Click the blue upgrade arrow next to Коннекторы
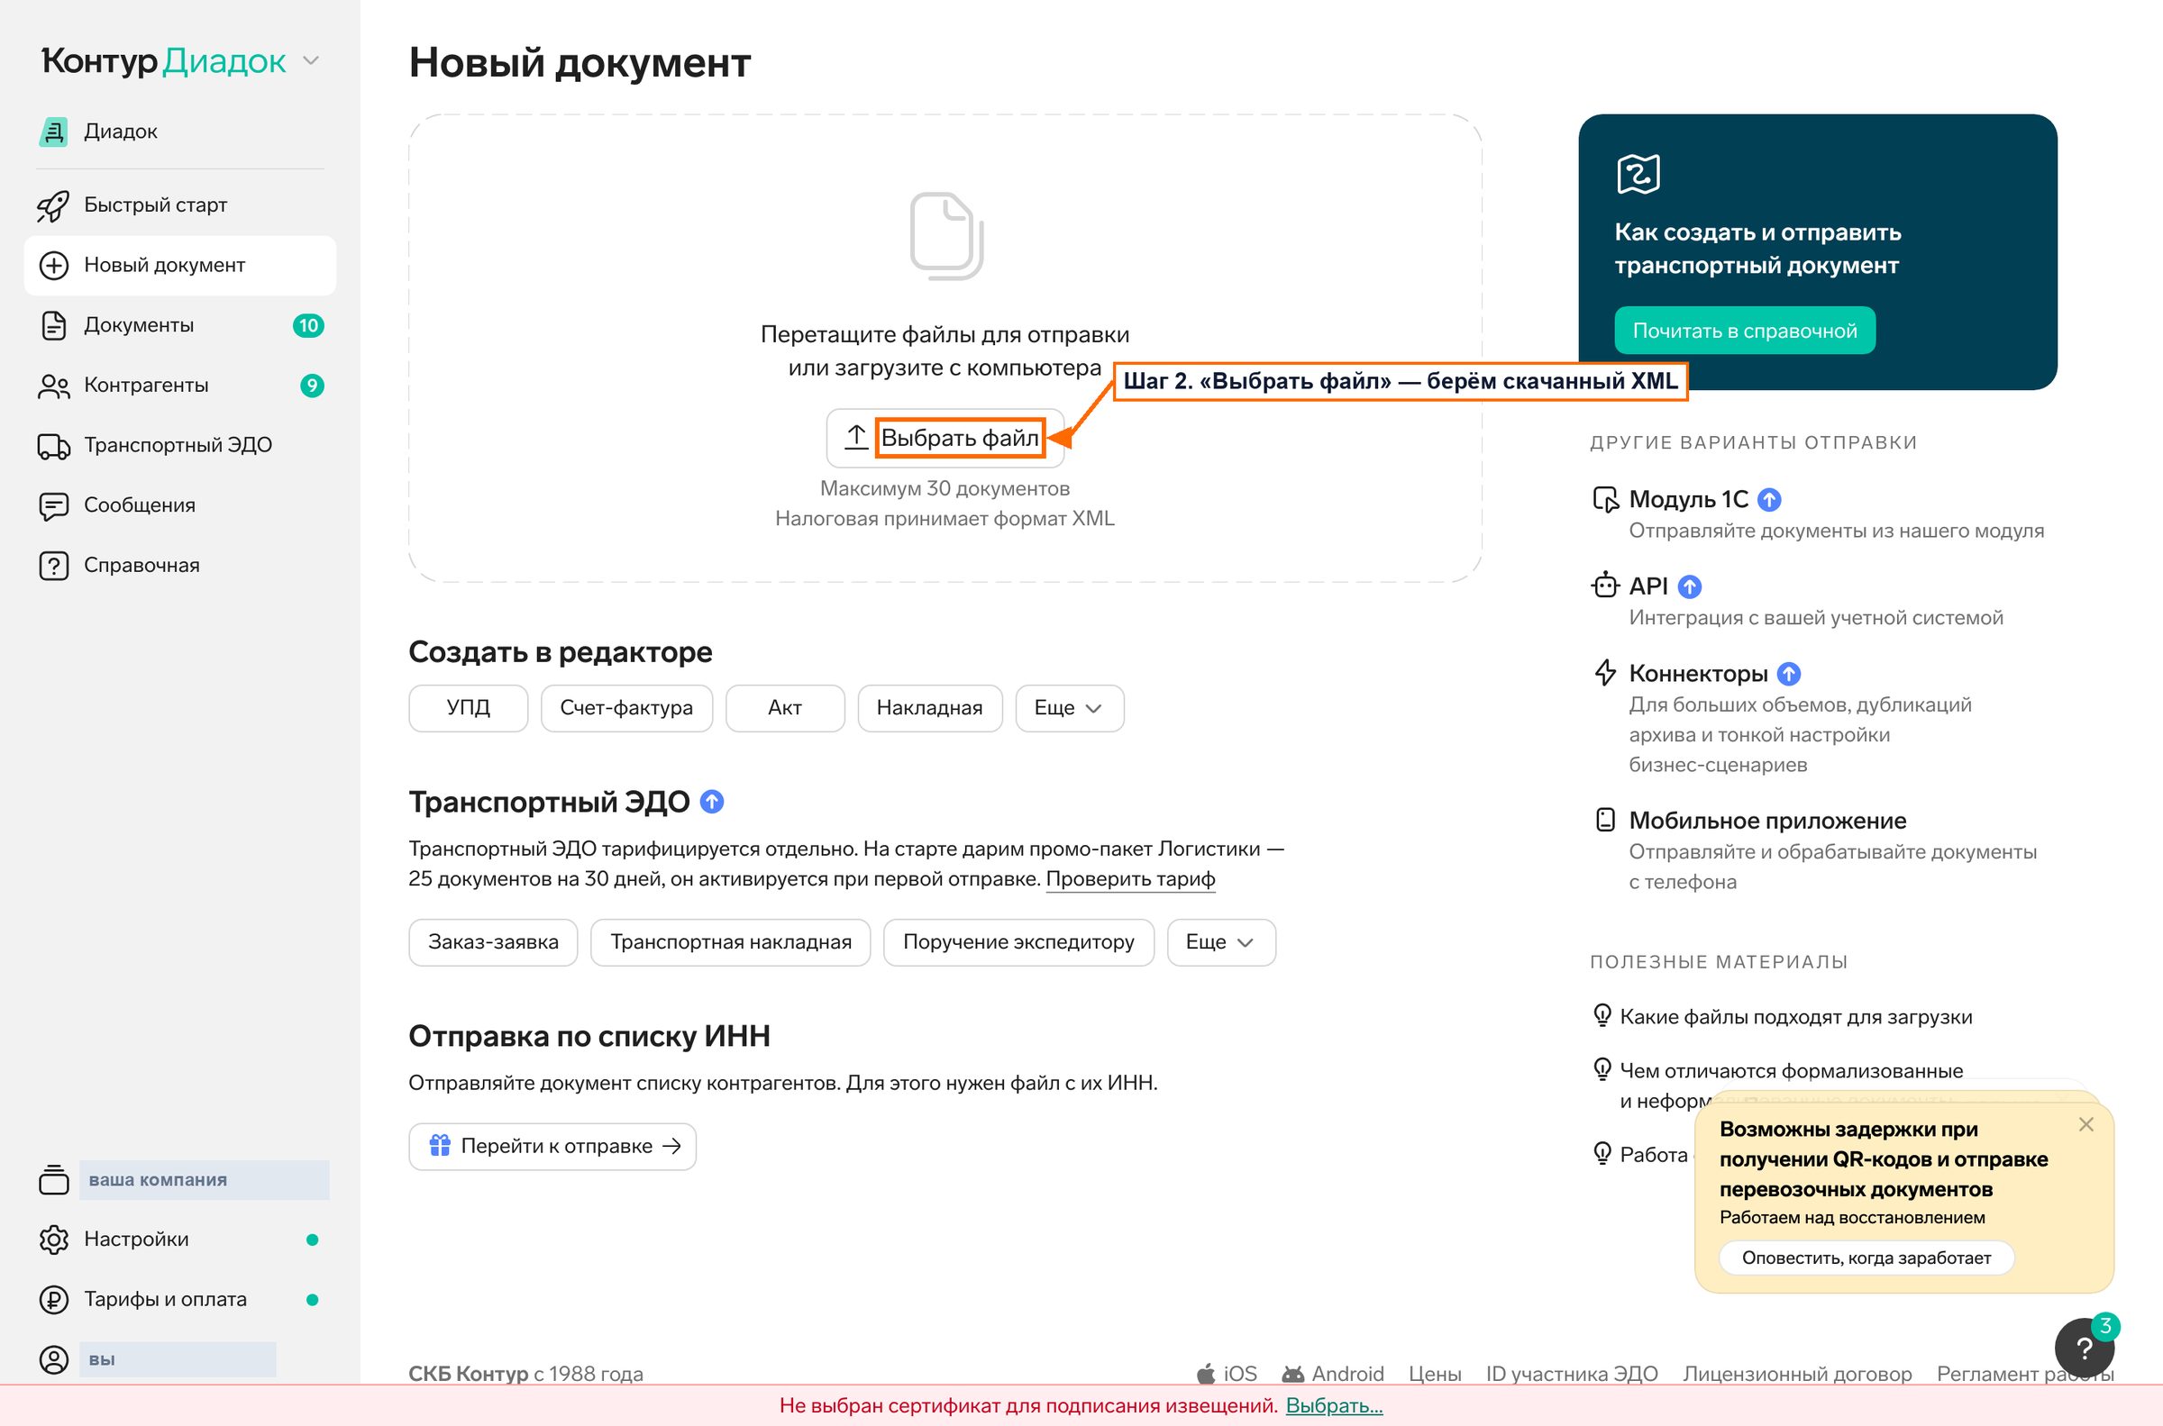Image resolution: width=2163 pixels, height=1426 pixels. coord(1788,674)
